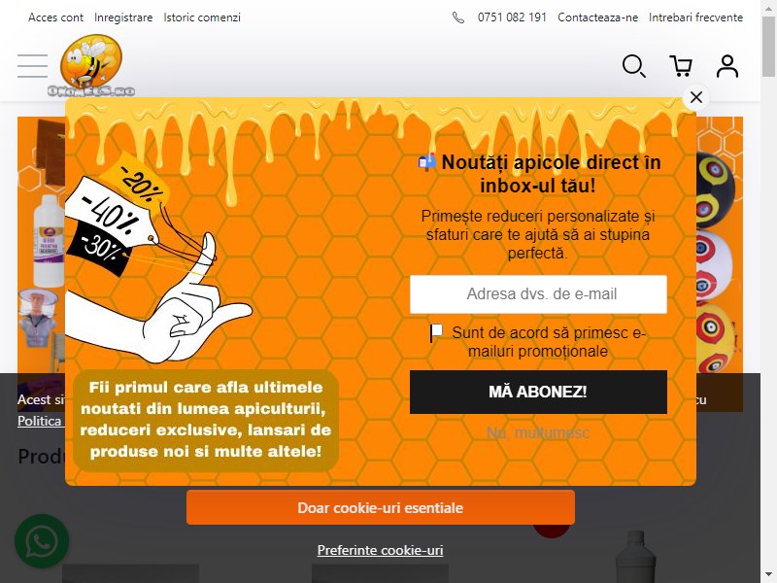Open the user account icon
Screen dimensions: 777x583
click(x=726, y=66)
